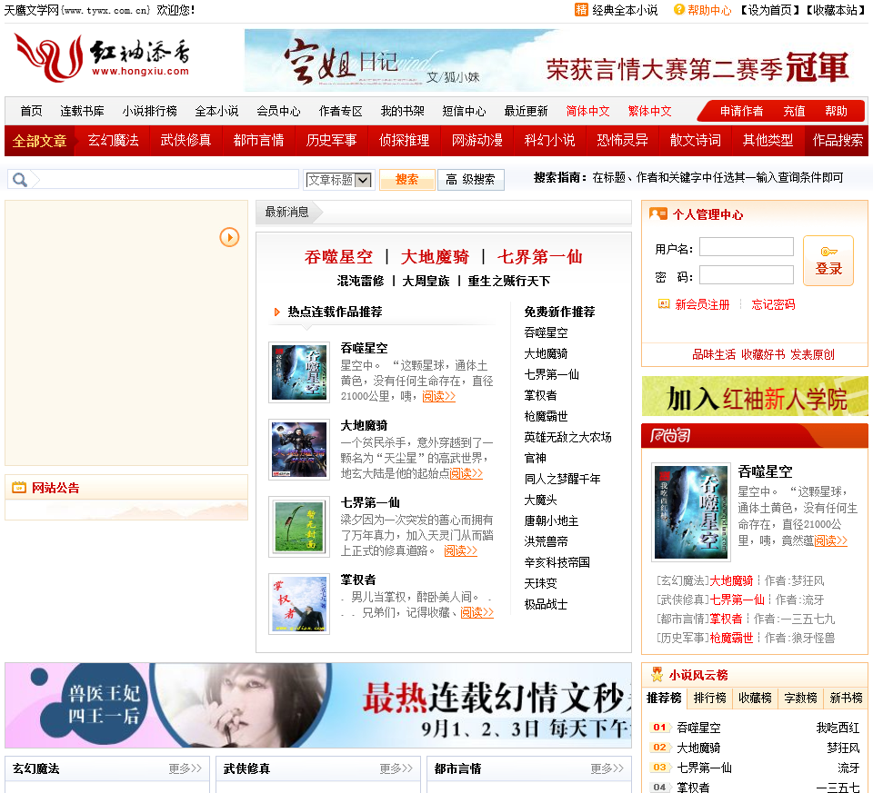The image size is (873, 793).
Task: Open the 七界第一仙 cover thumbnail
Action: tap(299, 527)
